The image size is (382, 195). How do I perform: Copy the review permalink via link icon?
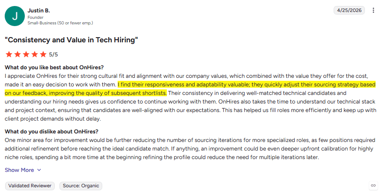click(373, 186)
